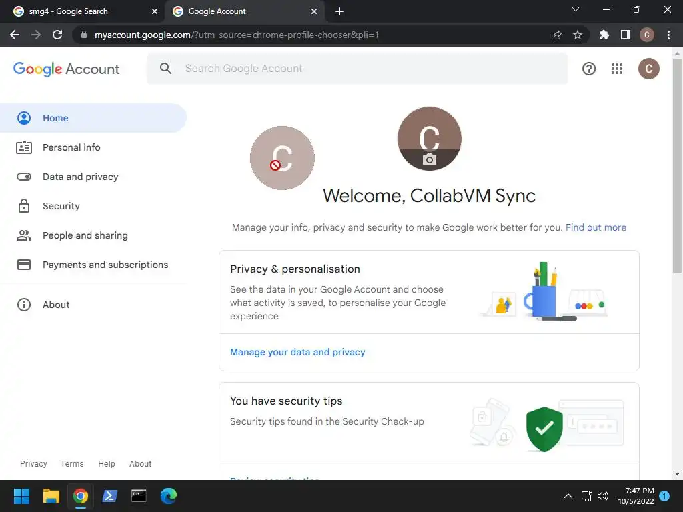Select the Google Account browser tab
This screenshot has height=512, width=683.
coord(244,11)
